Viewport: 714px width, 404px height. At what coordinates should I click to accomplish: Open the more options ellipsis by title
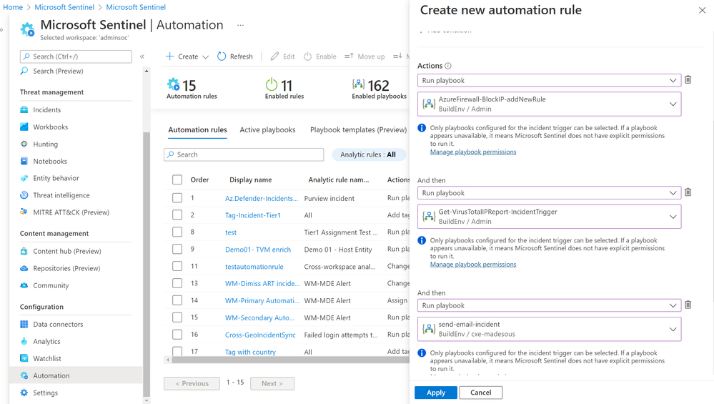(x=240, y=25)
